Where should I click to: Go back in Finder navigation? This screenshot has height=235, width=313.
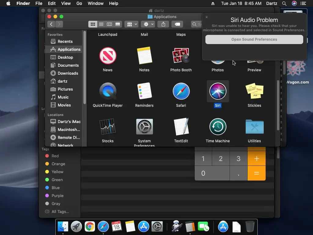pos(51,24)
